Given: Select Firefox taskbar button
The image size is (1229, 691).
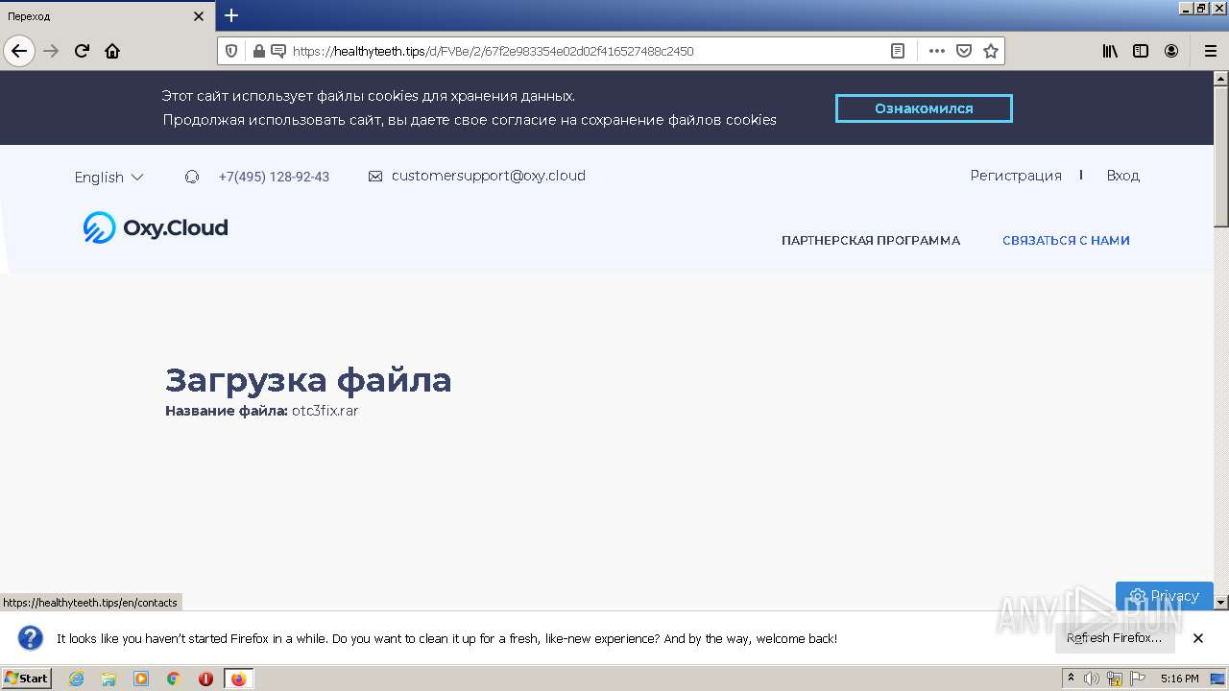Looking at the screenshot, I should click(238, 679).
